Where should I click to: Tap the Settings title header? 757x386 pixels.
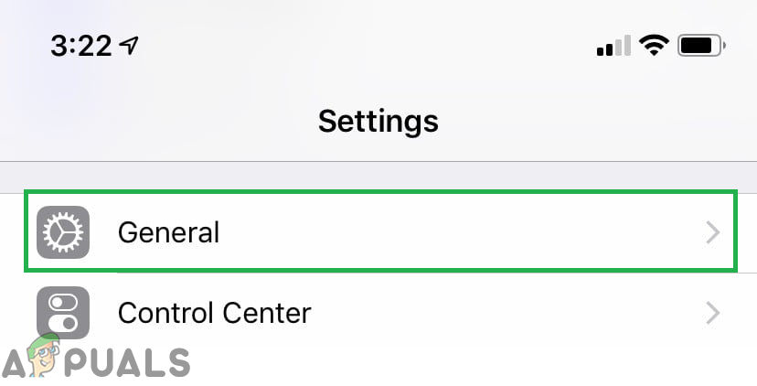378,121
